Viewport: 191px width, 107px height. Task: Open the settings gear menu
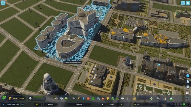tap(188, 3)
